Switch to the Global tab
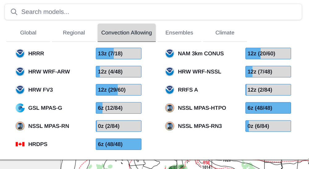The height and width of the screenshot is (169, 309). click(x=28, y=33)
